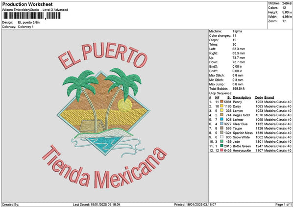
Task: Click Madeira Classic 40 in the Taupe row
Action: pyautogui.click(x=278, y=128)
